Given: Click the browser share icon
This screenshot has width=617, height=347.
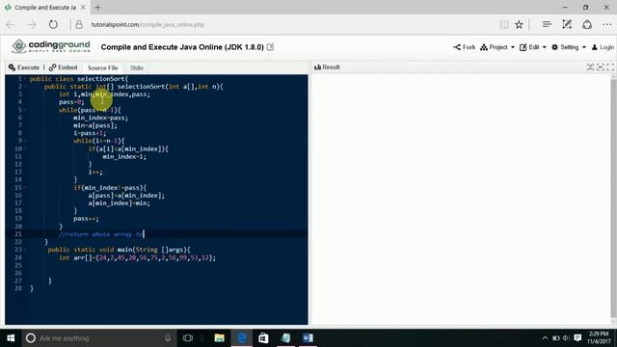Looking at the screenshot, I should click(587, 25).
